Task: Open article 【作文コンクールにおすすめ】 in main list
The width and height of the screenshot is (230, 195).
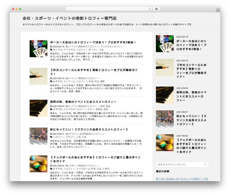Action: click(94, 72)
